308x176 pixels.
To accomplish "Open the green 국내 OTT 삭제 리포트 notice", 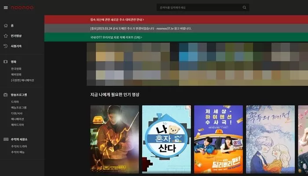I will point(176,37).
